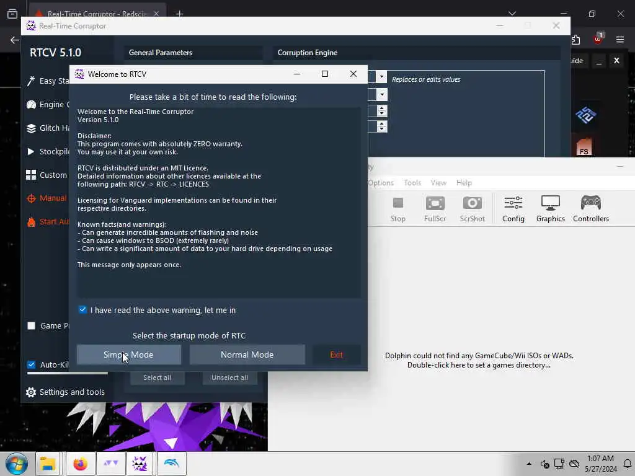Click browser back arrow
This screenshot has height=476, width=635.
coord(15,40)
